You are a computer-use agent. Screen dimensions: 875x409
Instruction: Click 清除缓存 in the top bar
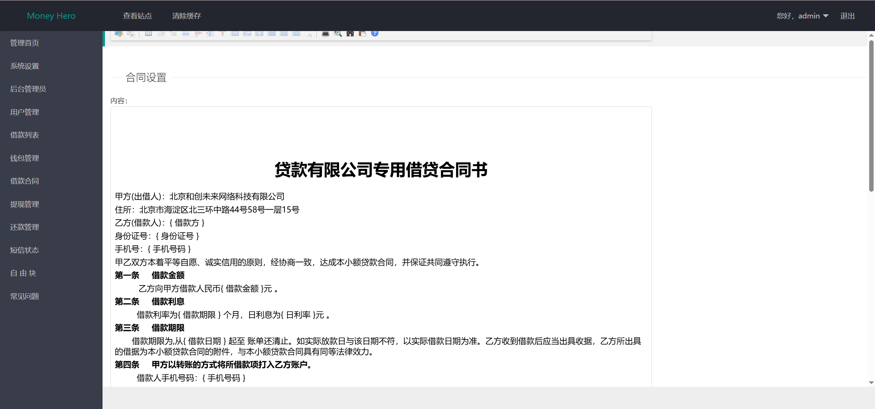point(186,16)
